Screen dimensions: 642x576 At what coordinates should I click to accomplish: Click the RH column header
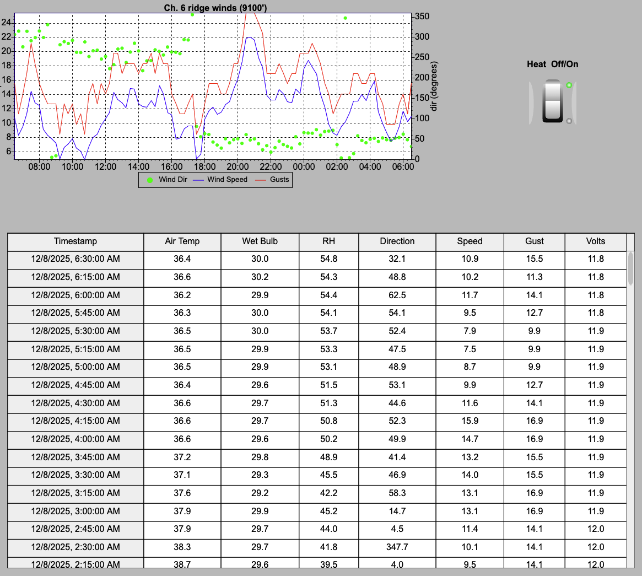pos(329,242)
